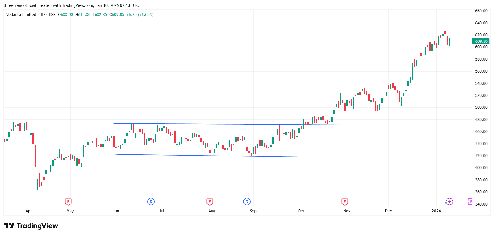Click the earnings marker above the May label
This screenshot has height=236, width=494.
[68, 202]
